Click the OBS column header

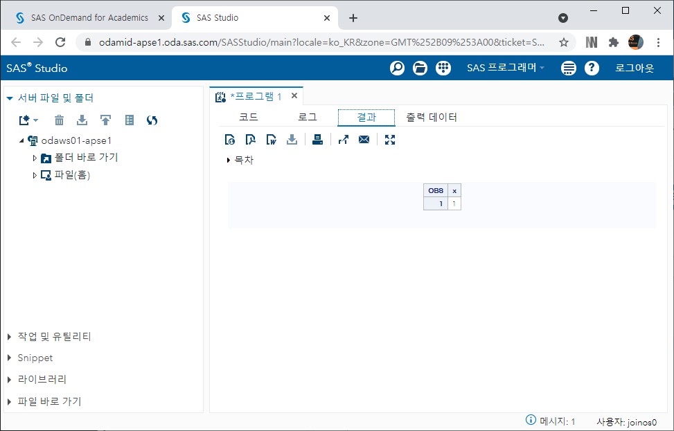coord(436,191)
